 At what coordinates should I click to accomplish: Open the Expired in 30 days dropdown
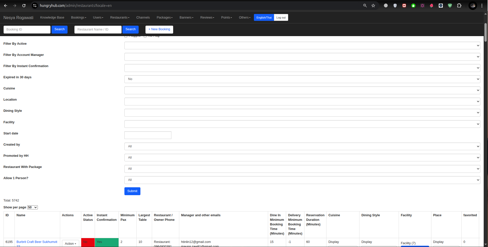pos(302,79)
